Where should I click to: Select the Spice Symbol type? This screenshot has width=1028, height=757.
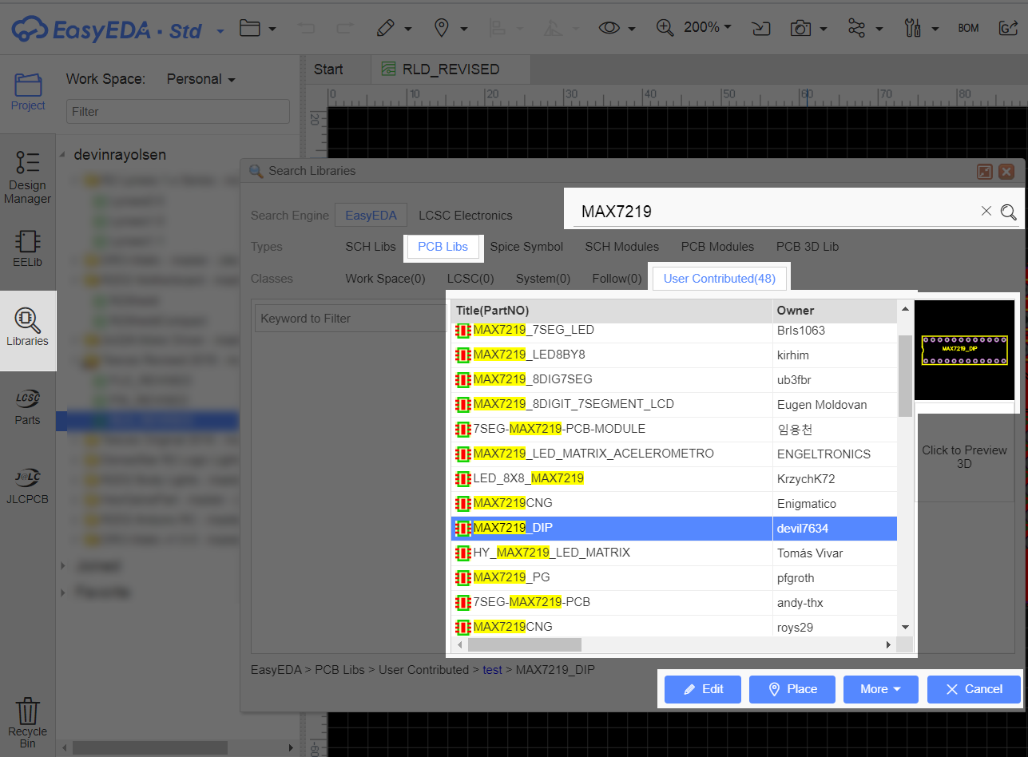point(526,247)
